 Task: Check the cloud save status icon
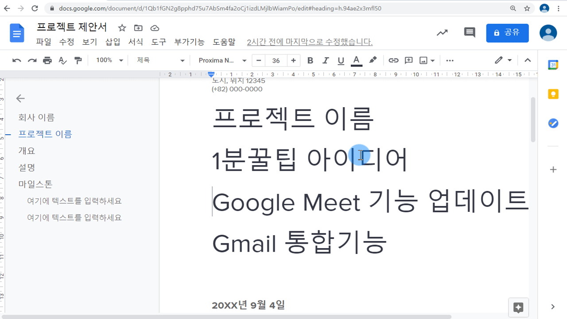coord(155,28)
